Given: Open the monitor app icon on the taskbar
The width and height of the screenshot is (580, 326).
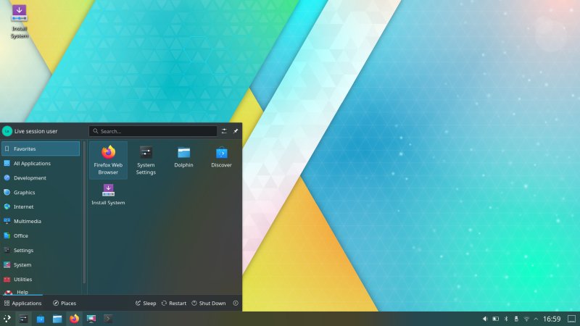Looking at the screenshot, I should [91, 319].
